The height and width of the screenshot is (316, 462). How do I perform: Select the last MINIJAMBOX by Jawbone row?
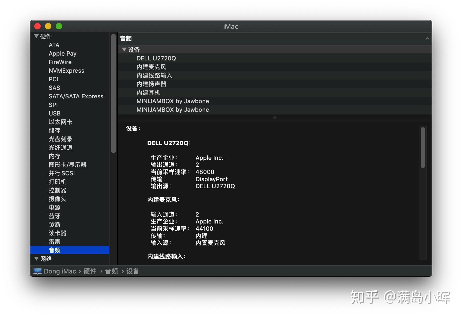[275, 110]
